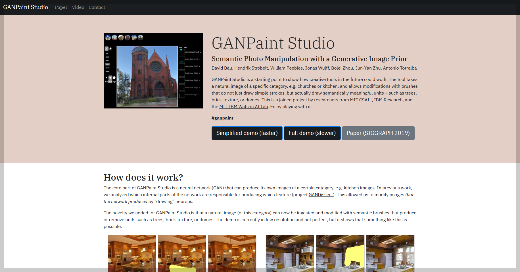
Task: Open the third orange kitchen result image
Action: [232, 253]
